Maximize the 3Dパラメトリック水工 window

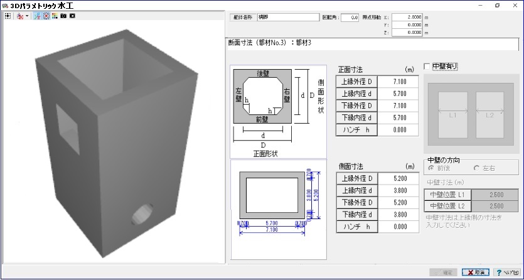(498, 6)
